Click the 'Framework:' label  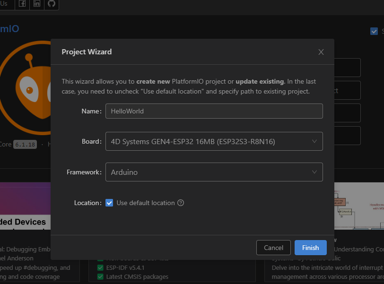pos(84,172)
